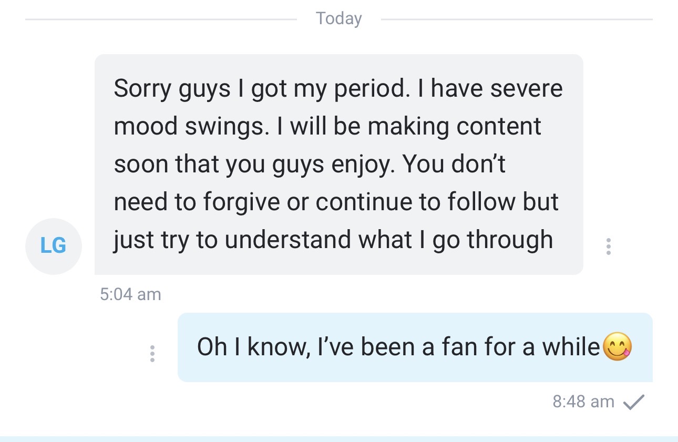The image size is (678, 442).
Task: Select the blue "Oh I know" reply bubble
Action: coord(414,347)
